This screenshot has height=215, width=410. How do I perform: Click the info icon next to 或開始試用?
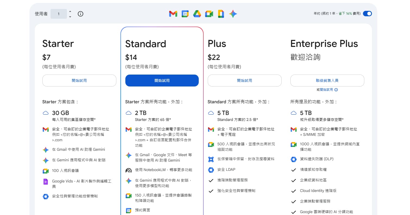(336, 89)
